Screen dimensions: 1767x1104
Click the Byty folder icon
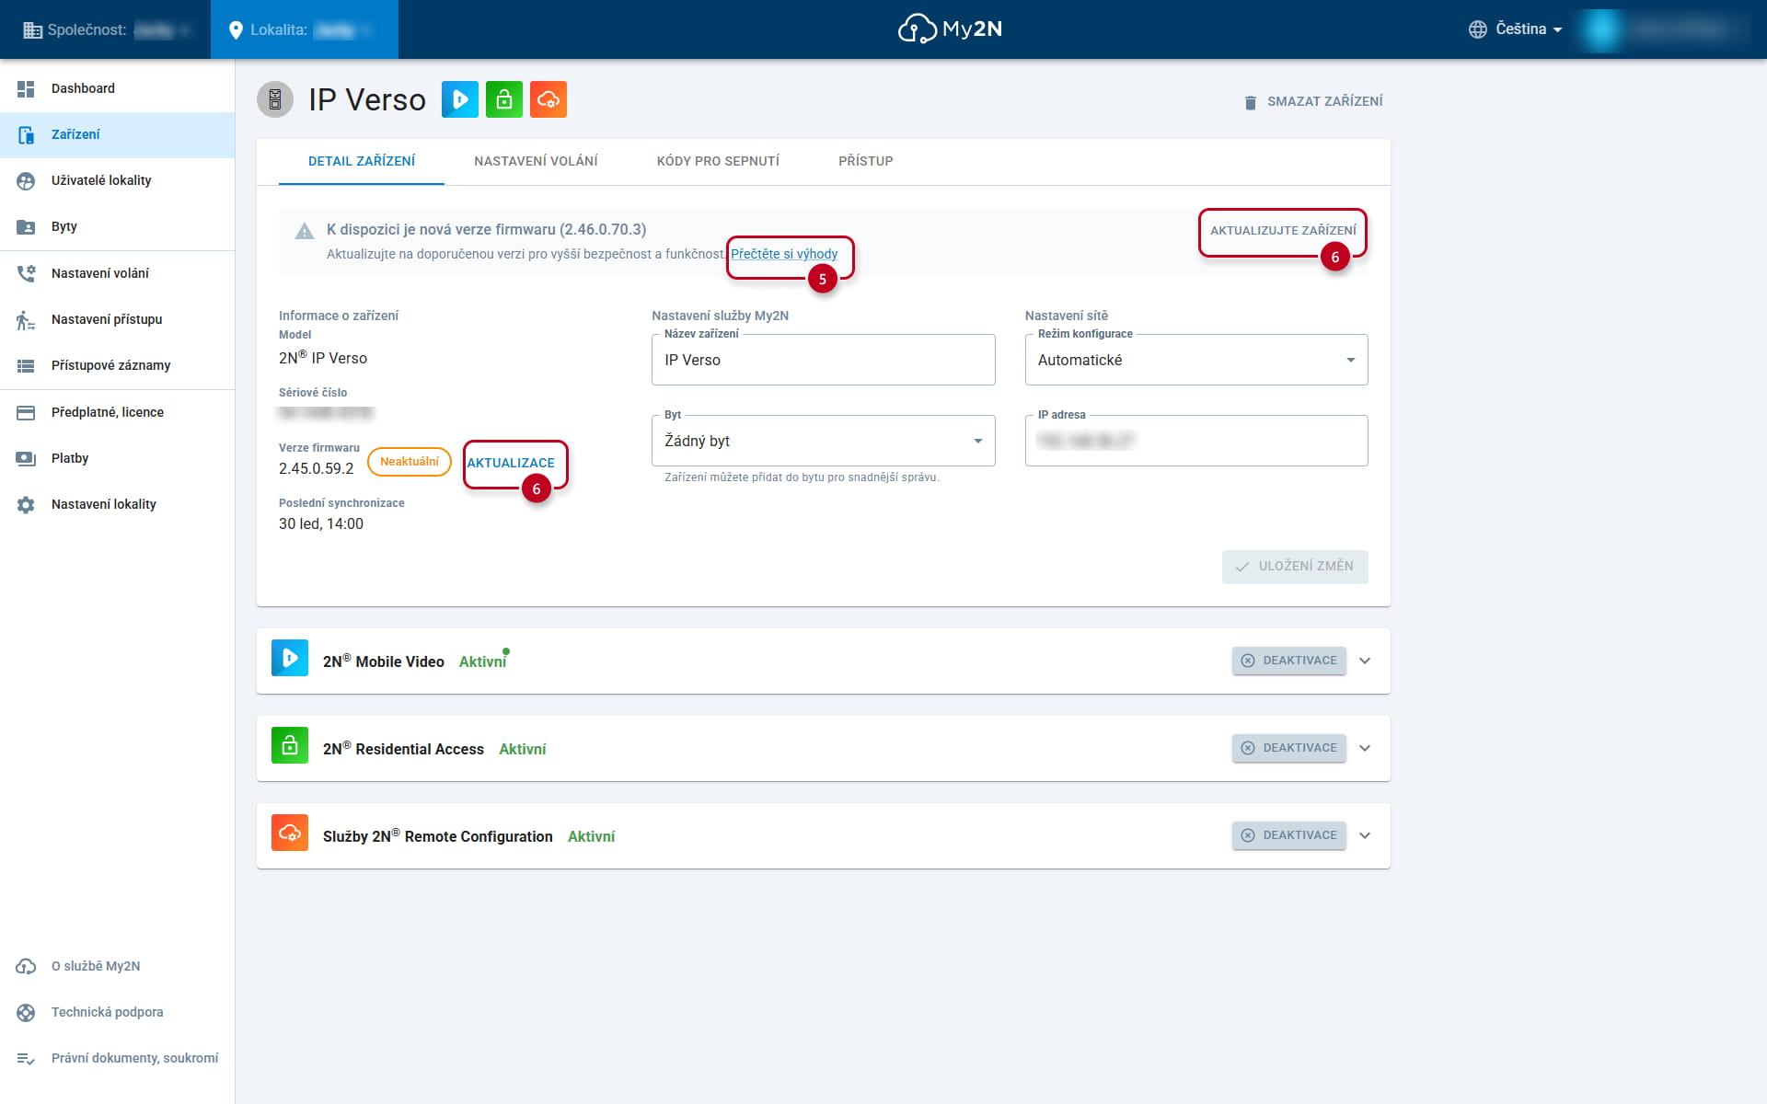coord(26,227)
